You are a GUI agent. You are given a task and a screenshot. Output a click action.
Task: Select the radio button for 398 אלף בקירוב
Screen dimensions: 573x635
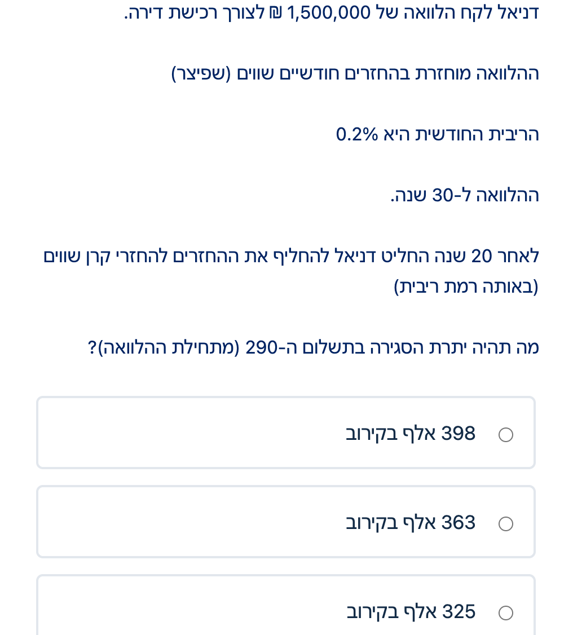pos(506,435)
